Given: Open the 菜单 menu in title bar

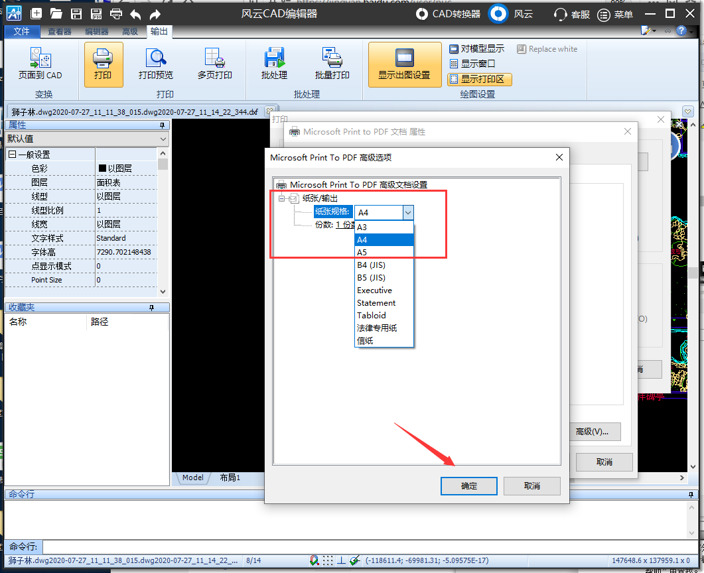Looking at the screenshot, I should (615, 15).
